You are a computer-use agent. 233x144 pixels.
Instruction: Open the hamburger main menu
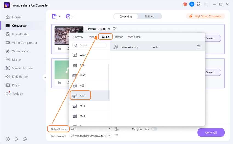coord(205,4)
